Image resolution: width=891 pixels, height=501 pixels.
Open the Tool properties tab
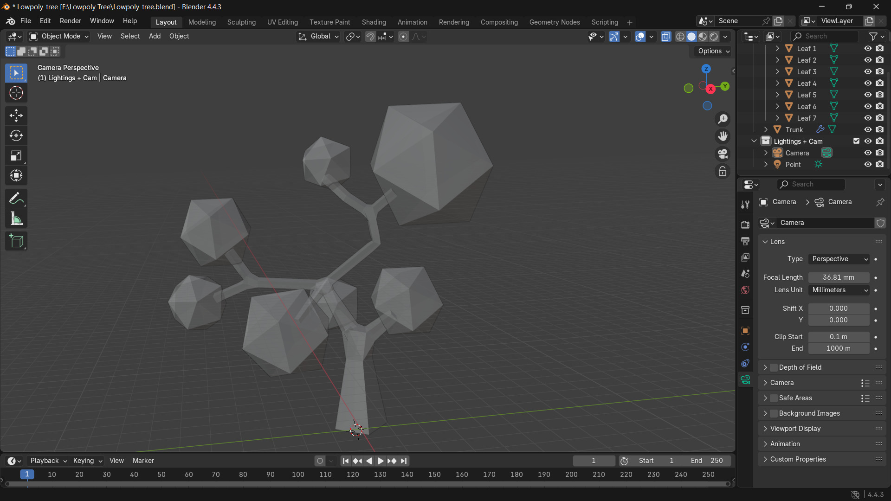tap(745, 205)
